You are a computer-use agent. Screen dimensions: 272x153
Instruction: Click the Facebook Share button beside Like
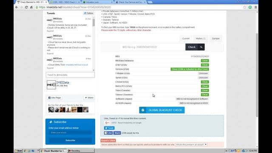(x=117, y=133)
